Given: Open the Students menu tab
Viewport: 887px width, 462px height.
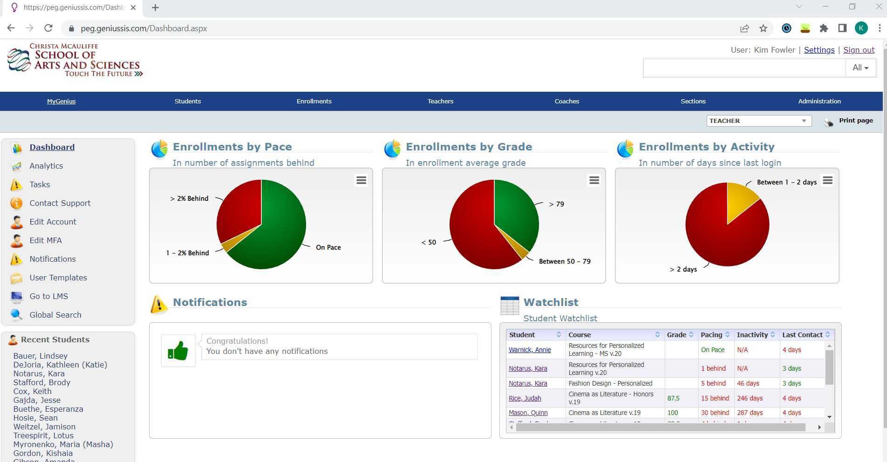Looking at the screenshot, I should (188, 102).
